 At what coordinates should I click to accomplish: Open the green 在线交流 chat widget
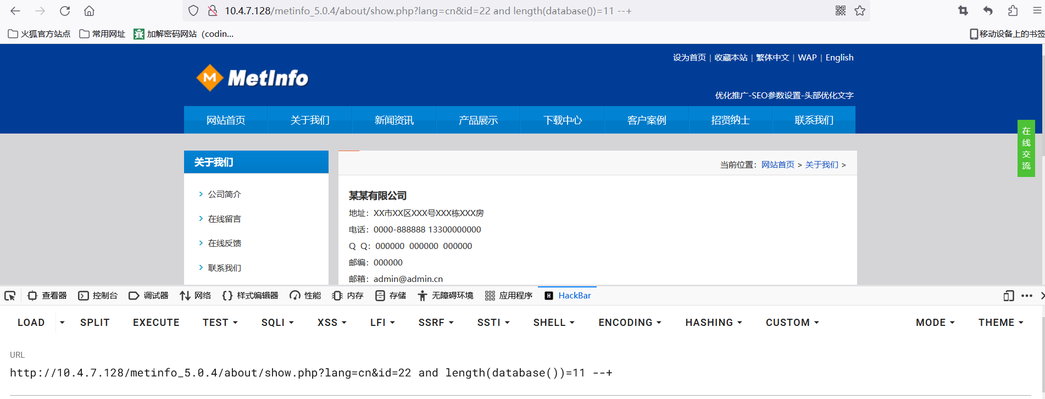(1026, 148)
